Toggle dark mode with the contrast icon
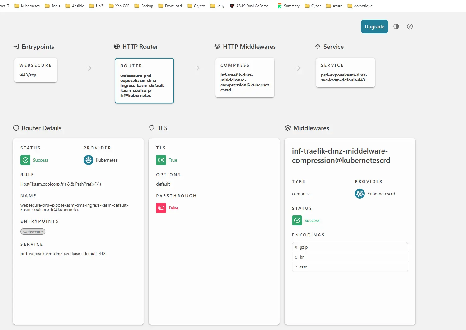Image resolution: width=466 pixels, height=330 pixels. (396, 26)
